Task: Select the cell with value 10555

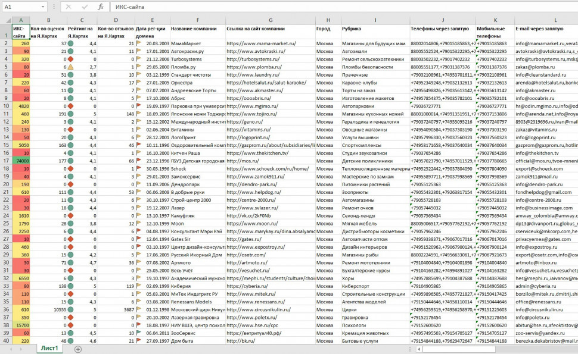Action: (x=48, y=309)
